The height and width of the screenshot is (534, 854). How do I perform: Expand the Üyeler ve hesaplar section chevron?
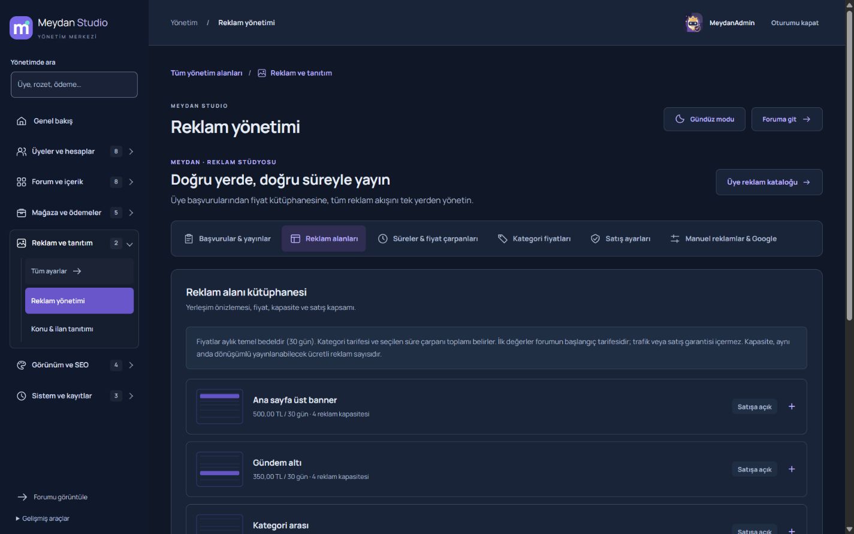tap(131, 152)
